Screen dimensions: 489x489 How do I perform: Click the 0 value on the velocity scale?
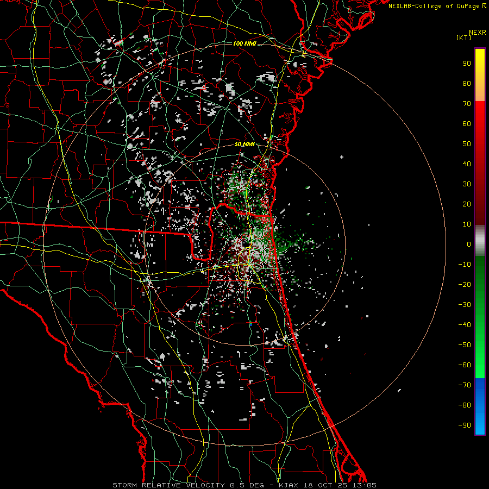(469, 244)
